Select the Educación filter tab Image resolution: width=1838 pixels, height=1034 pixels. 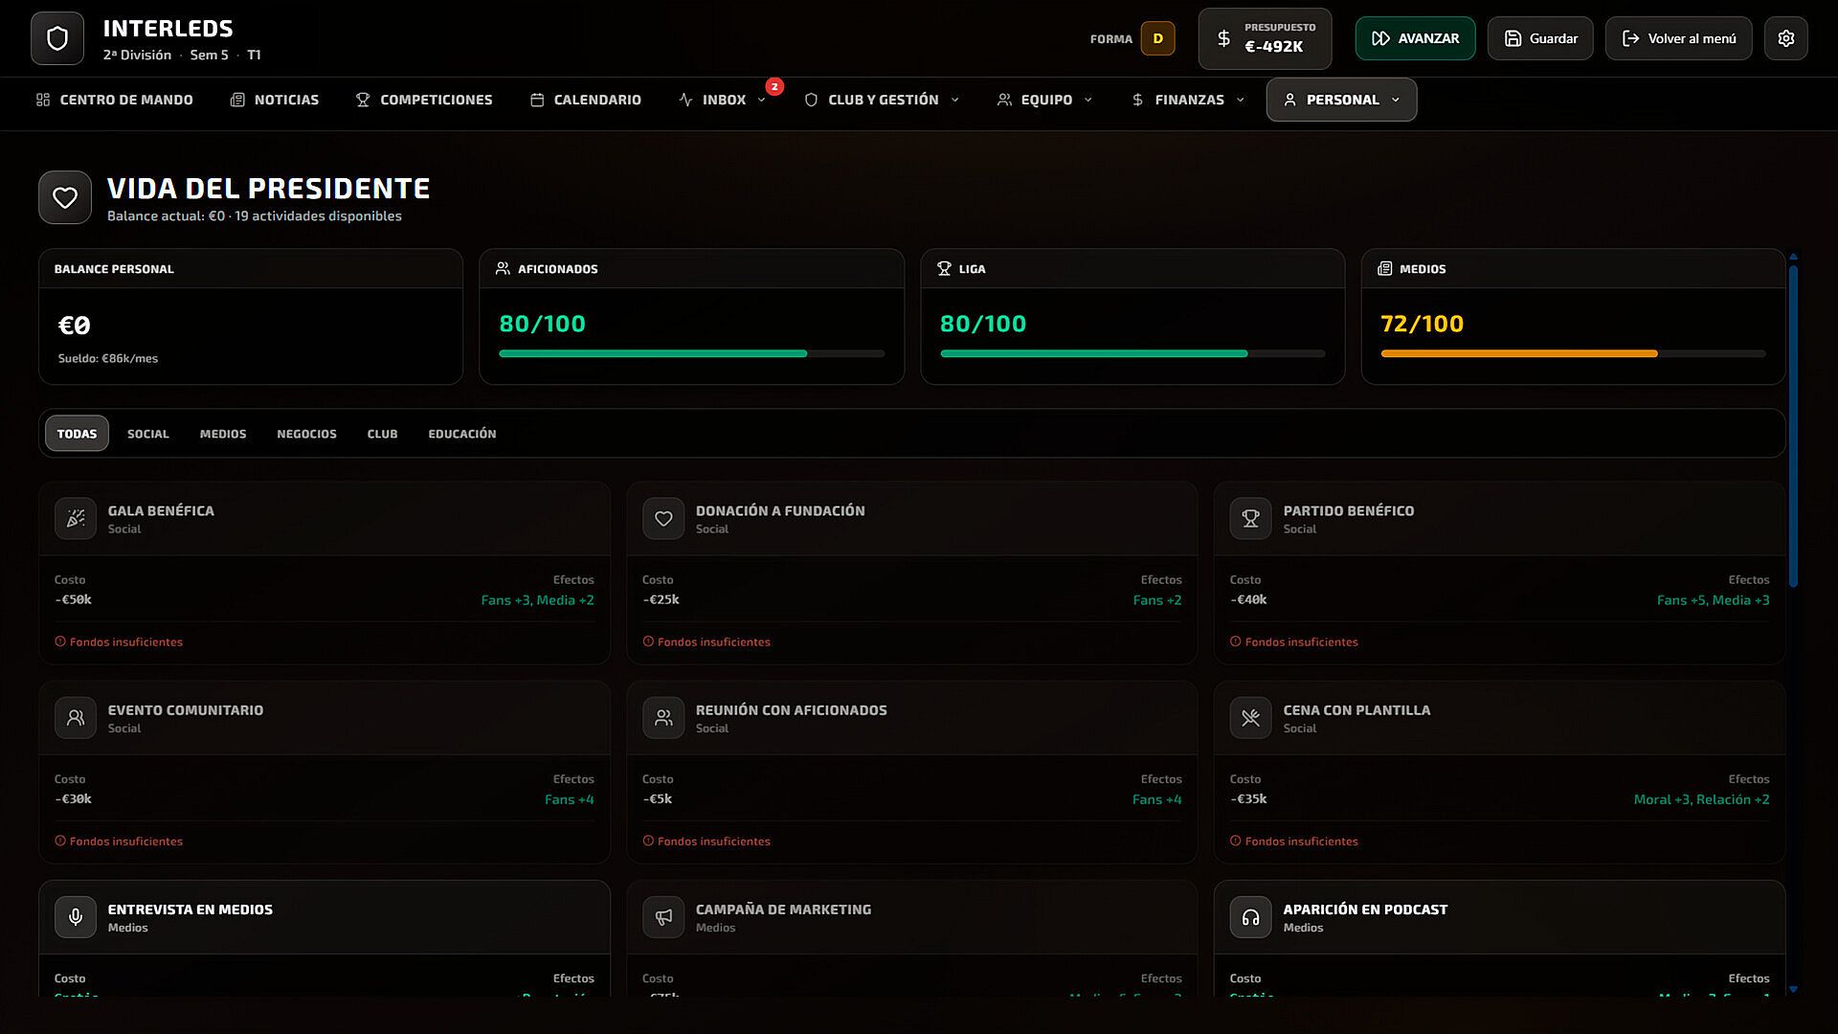coord(461,434)
